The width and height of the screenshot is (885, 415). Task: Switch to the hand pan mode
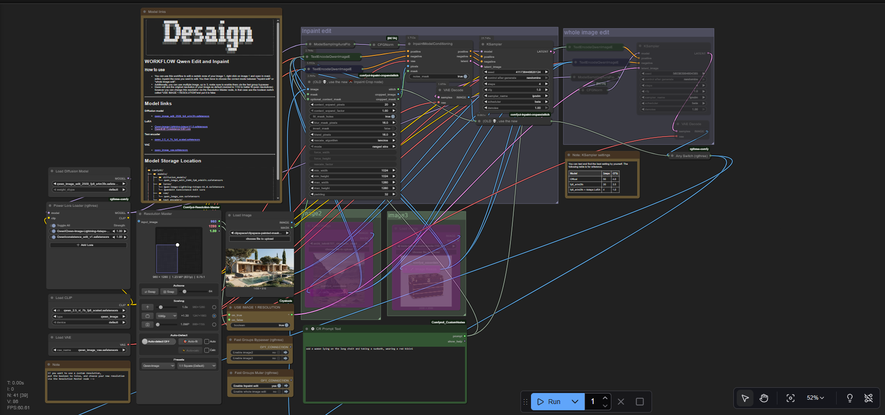[x=764, y=398]
